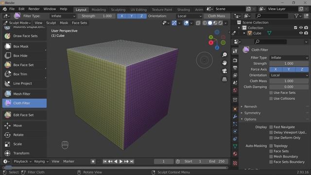This screenshot has height=175, width=311.
Task: Adjust Cloth Damping slider
Action: [289, 87]
